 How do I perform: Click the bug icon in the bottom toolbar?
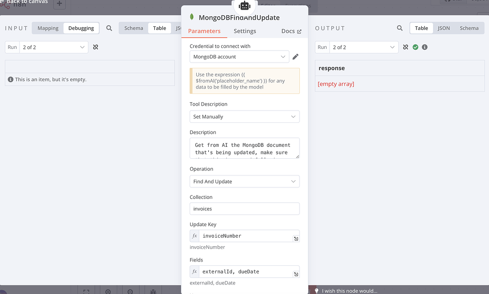coord(152,291)
